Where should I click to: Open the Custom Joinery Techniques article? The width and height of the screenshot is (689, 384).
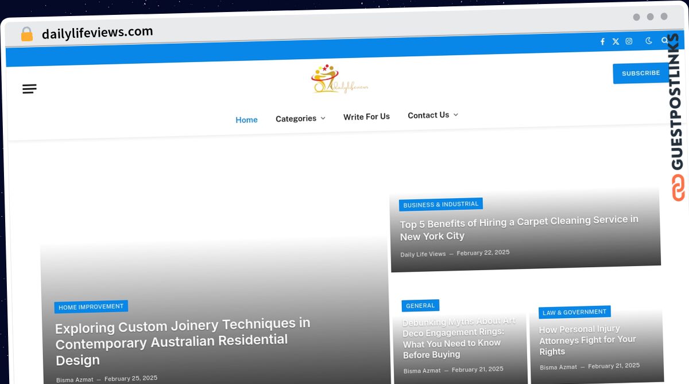183,342
